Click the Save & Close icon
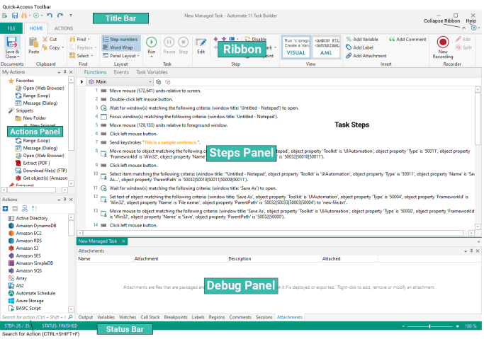 (12, 47)
